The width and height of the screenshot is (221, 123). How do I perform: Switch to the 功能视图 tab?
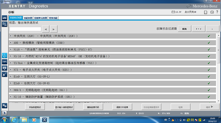pos(28,18)
